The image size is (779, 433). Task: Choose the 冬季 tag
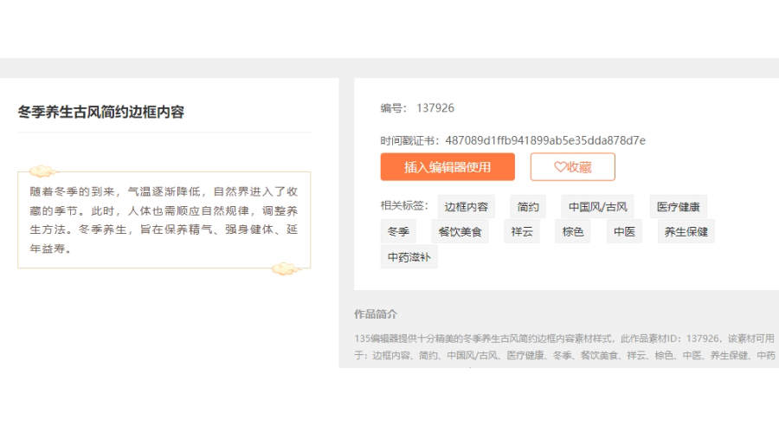[x=398, y=232]
